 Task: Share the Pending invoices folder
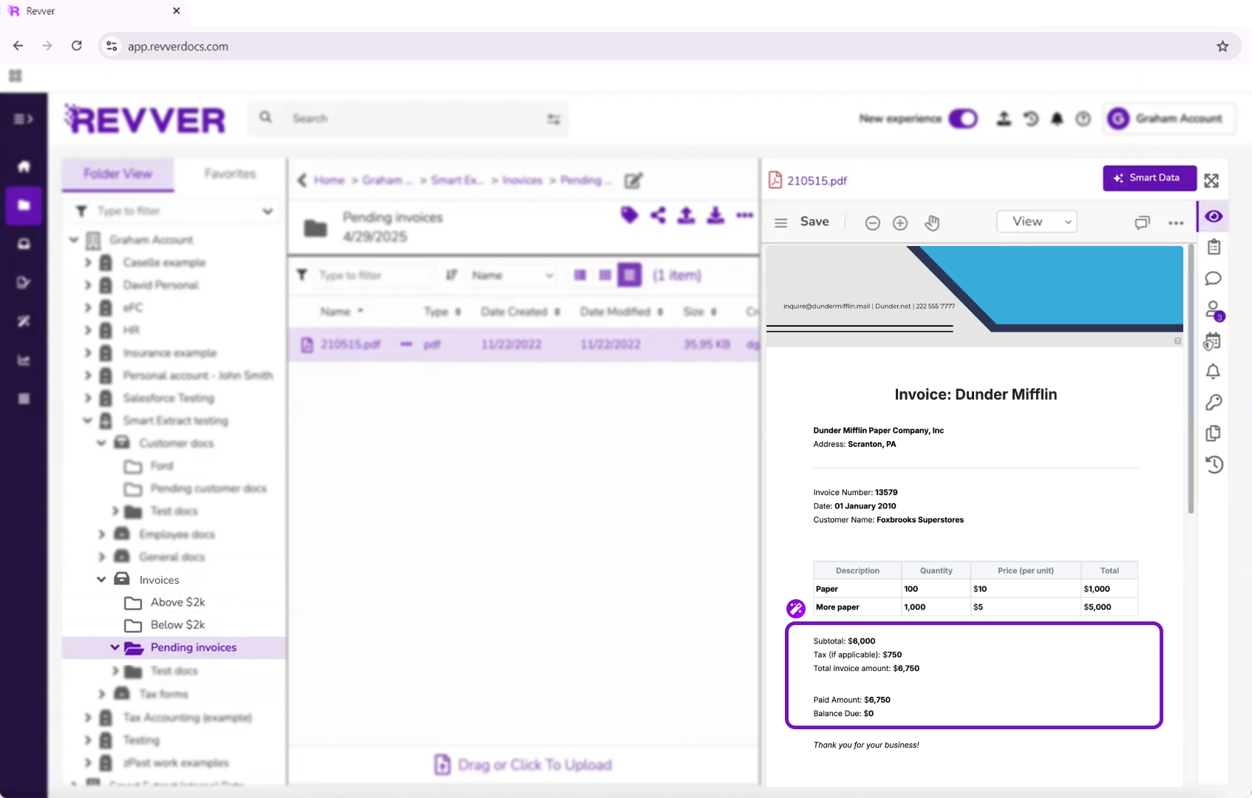pos(658,215)
